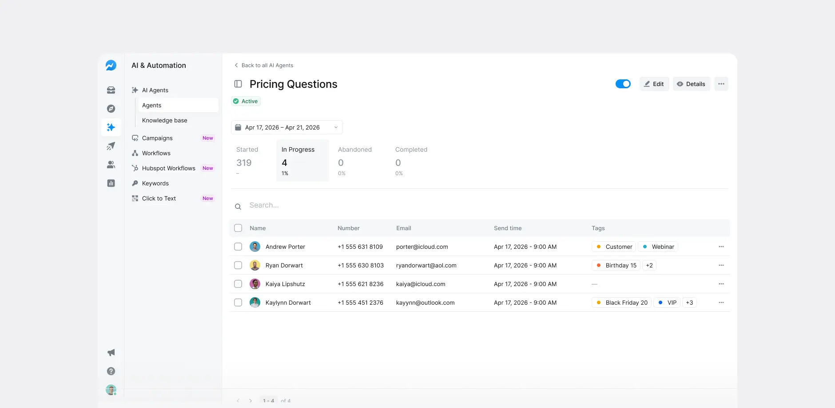Open row menu for Kaylynn Dorwart
This screenshot has height=408, width=835.
(721, 302)
